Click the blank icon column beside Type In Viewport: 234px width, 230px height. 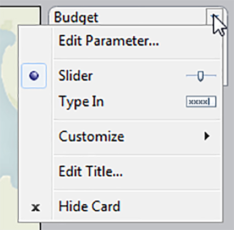tap(35, 102)
